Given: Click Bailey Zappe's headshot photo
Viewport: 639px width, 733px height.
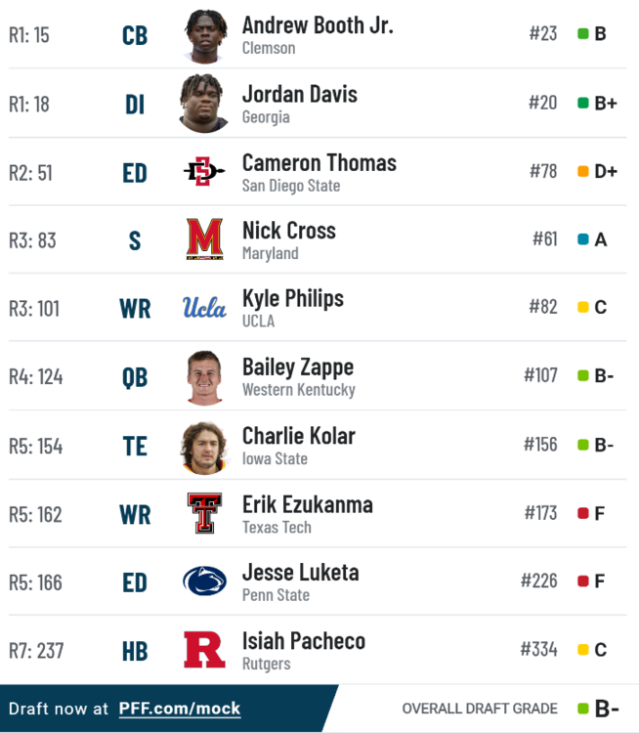Looking at the screenshot, I should pyautogui.click(x=204, y=376).
